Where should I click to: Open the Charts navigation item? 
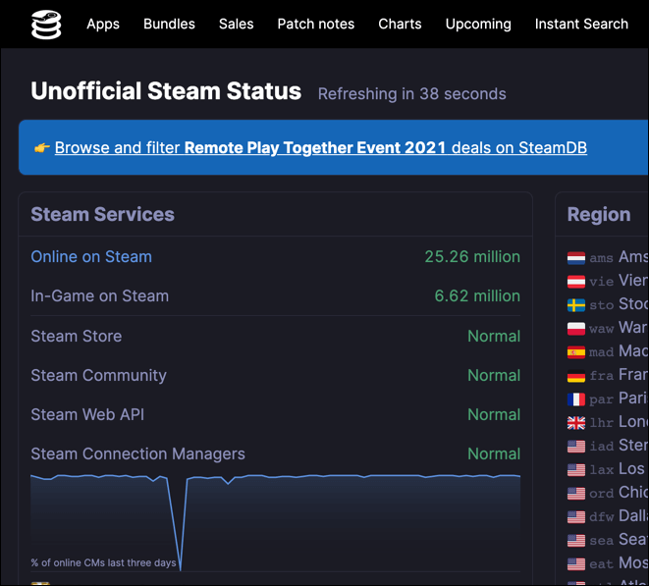click(400, 24)
